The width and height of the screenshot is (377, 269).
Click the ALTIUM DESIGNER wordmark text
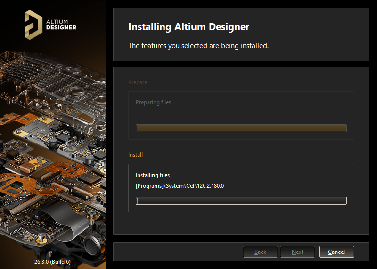[61, 25]
